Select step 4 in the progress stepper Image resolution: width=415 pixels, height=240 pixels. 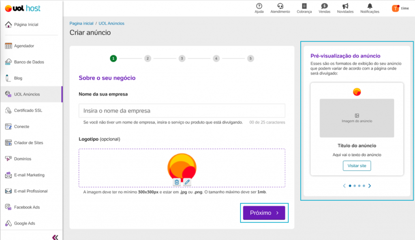pyautogui.click(x=216, y=58)
